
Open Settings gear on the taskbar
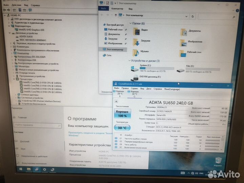44,169
